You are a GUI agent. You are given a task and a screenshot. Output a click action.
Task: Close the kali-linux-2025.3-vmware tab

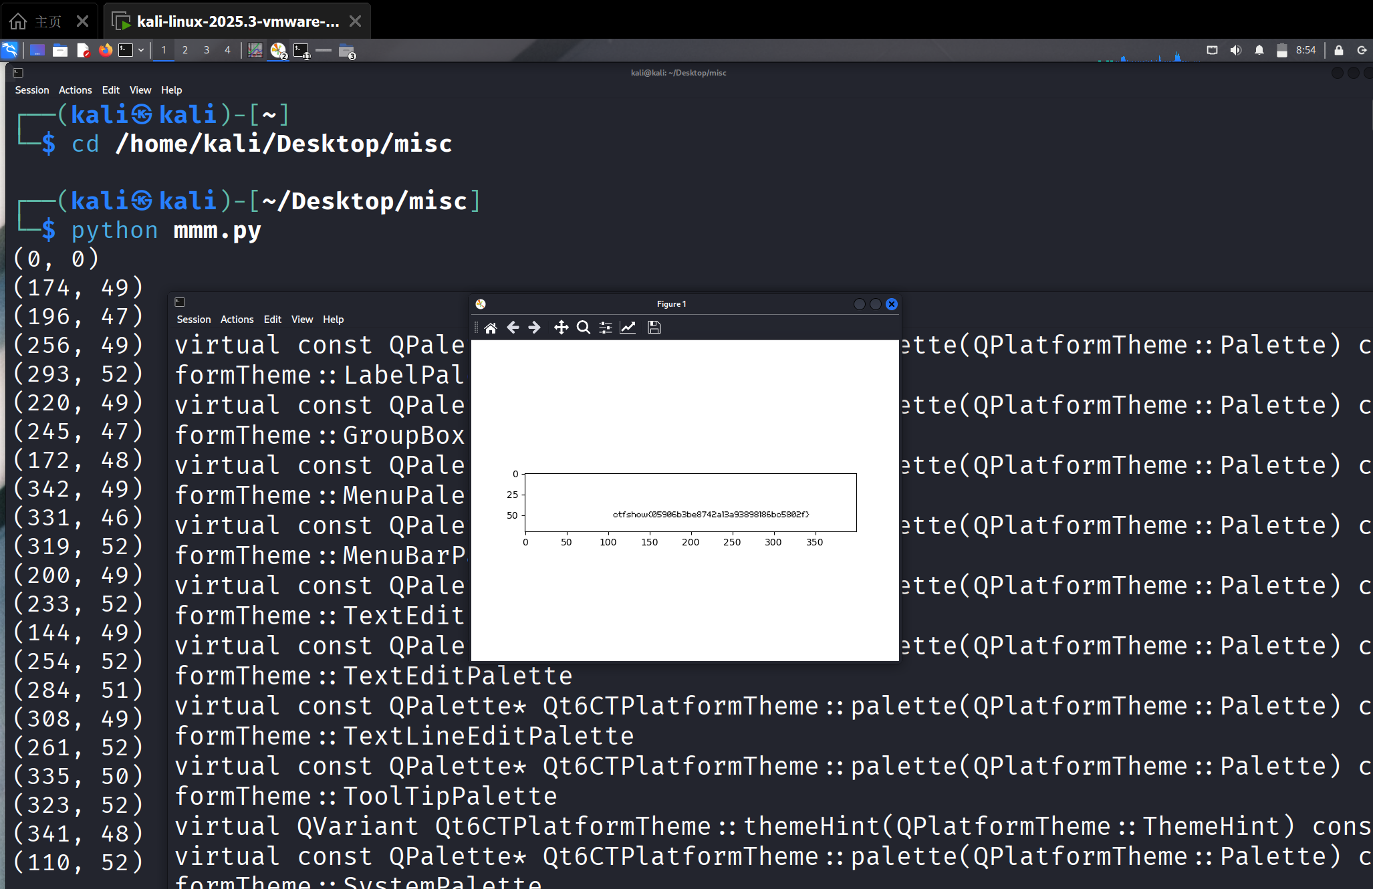(356, 21)
